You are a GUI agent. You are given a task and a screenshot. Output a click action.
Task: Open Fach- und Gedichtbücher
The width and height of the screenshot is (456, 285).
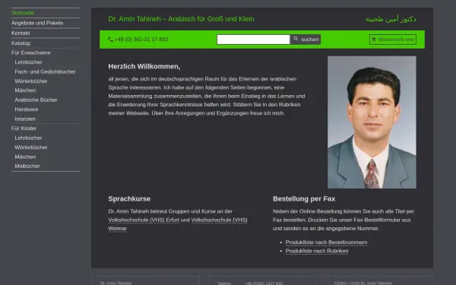(x=45, y=71)
